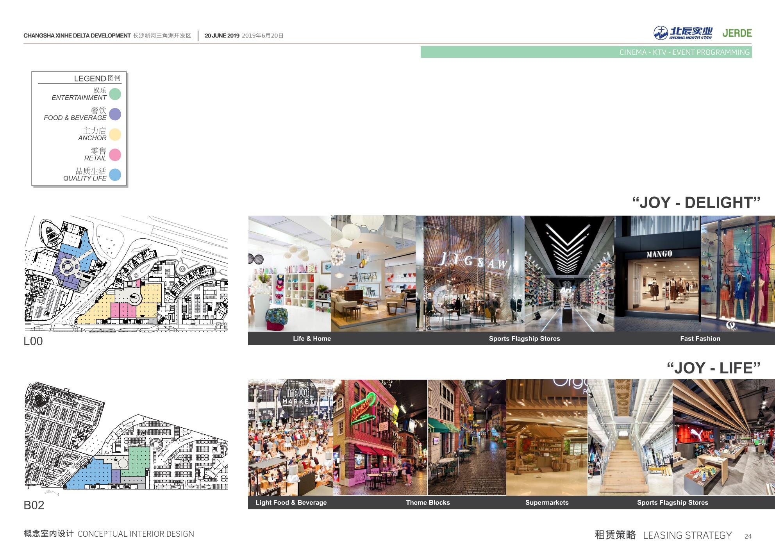This screenshot has height=548, width=775.
Task: Click the "JOY - DELIGHT" heading
Action: [696, 203]
